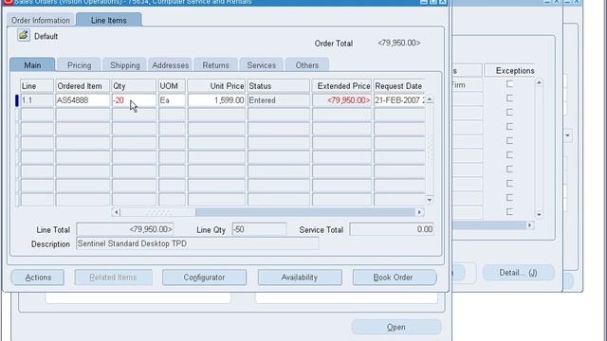
Task: Click the Status column header
Action: pos(279,86)
